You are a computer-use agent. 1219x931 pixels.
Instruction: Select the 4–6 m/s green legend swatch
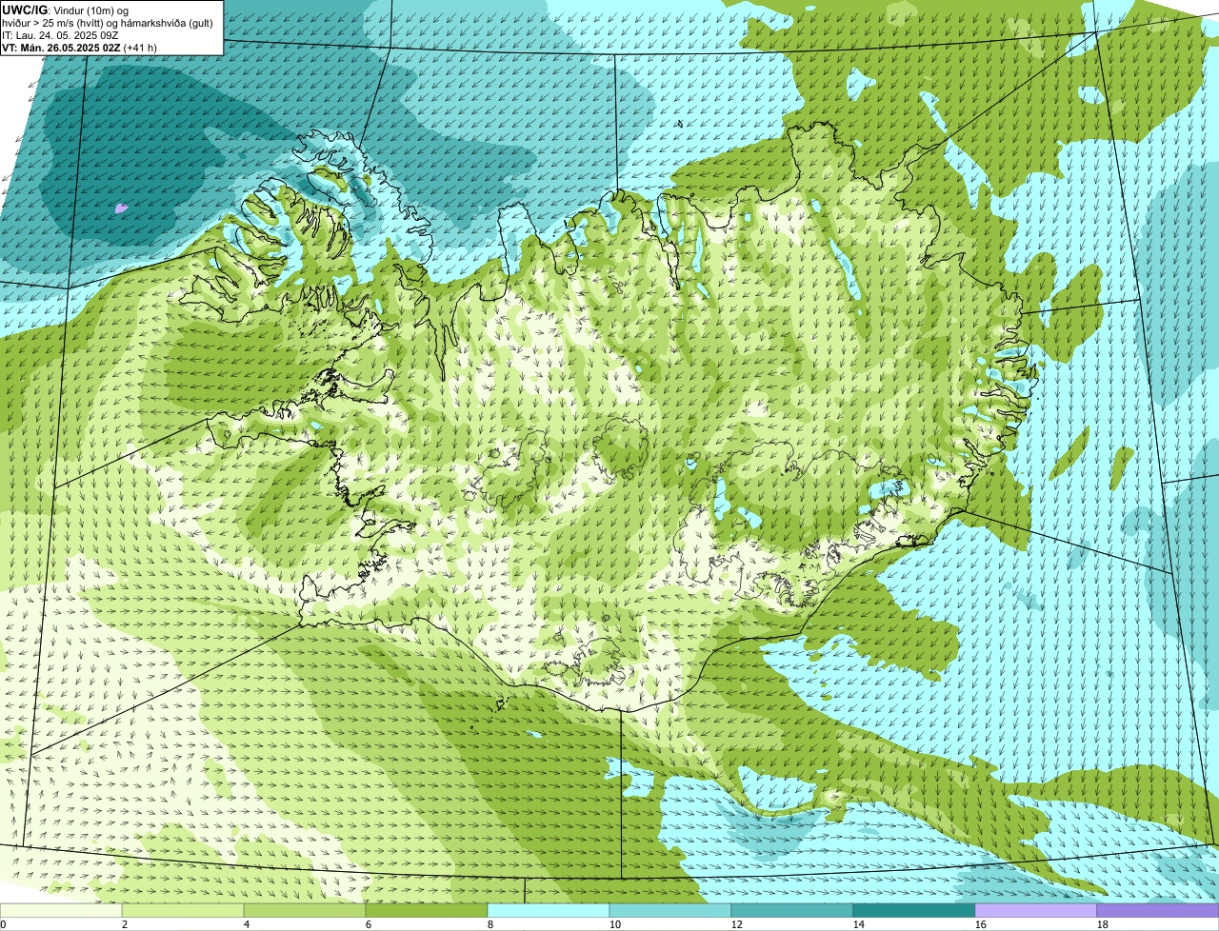(x=305, y=910)
